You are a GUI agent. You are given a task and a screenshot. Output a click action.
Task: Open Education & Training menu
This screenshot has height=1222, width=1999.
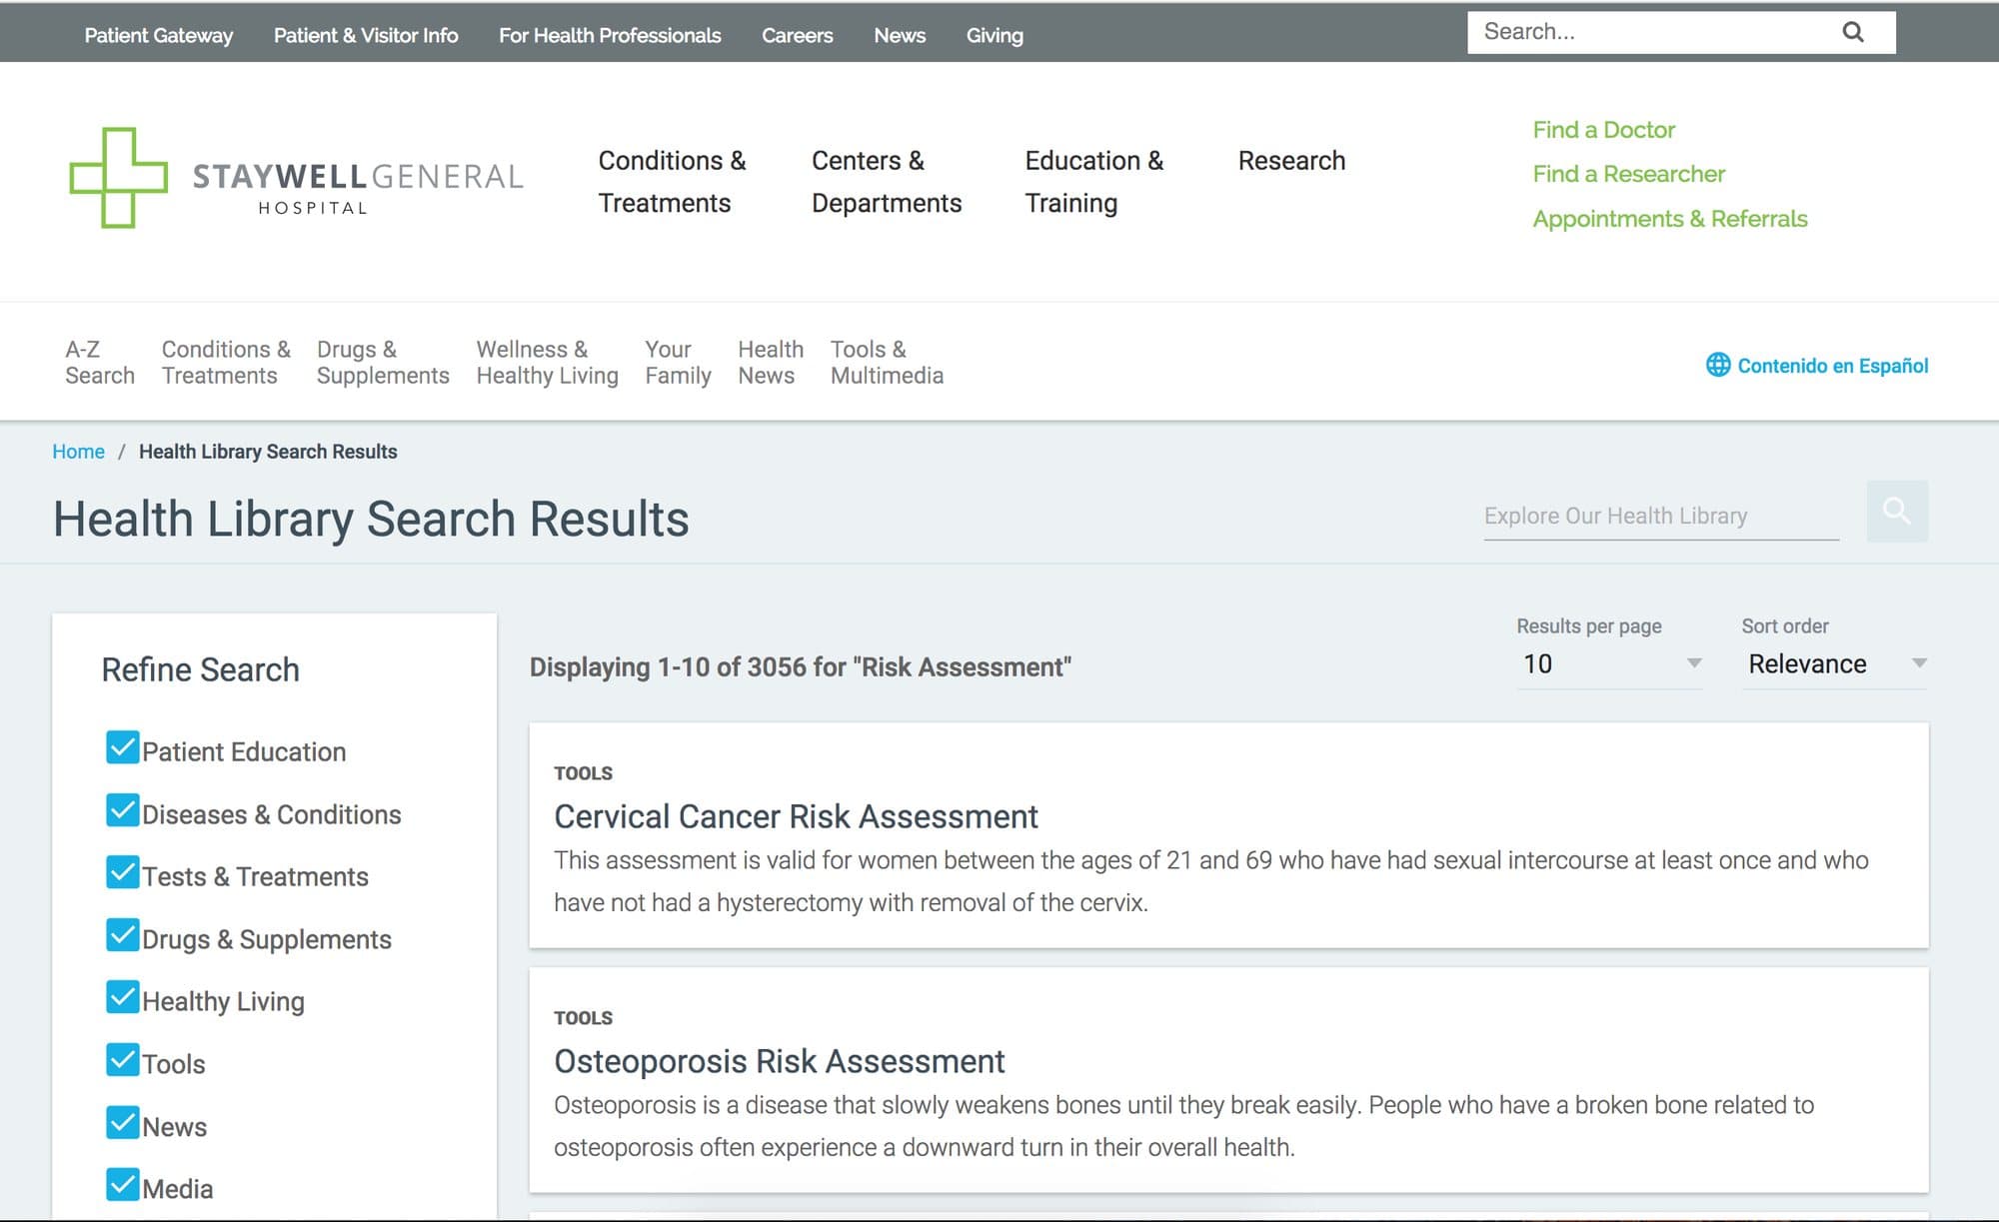[x=1093, y=182]
